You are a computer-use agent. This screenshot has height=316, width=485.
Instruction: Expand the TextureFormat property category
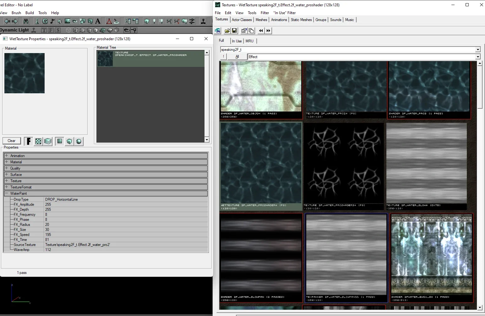[x=6, y=187]
